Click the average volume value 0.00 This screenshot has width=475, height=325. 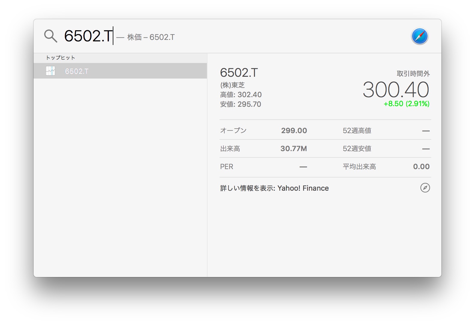pyautogui.click(x=421, y=166)
